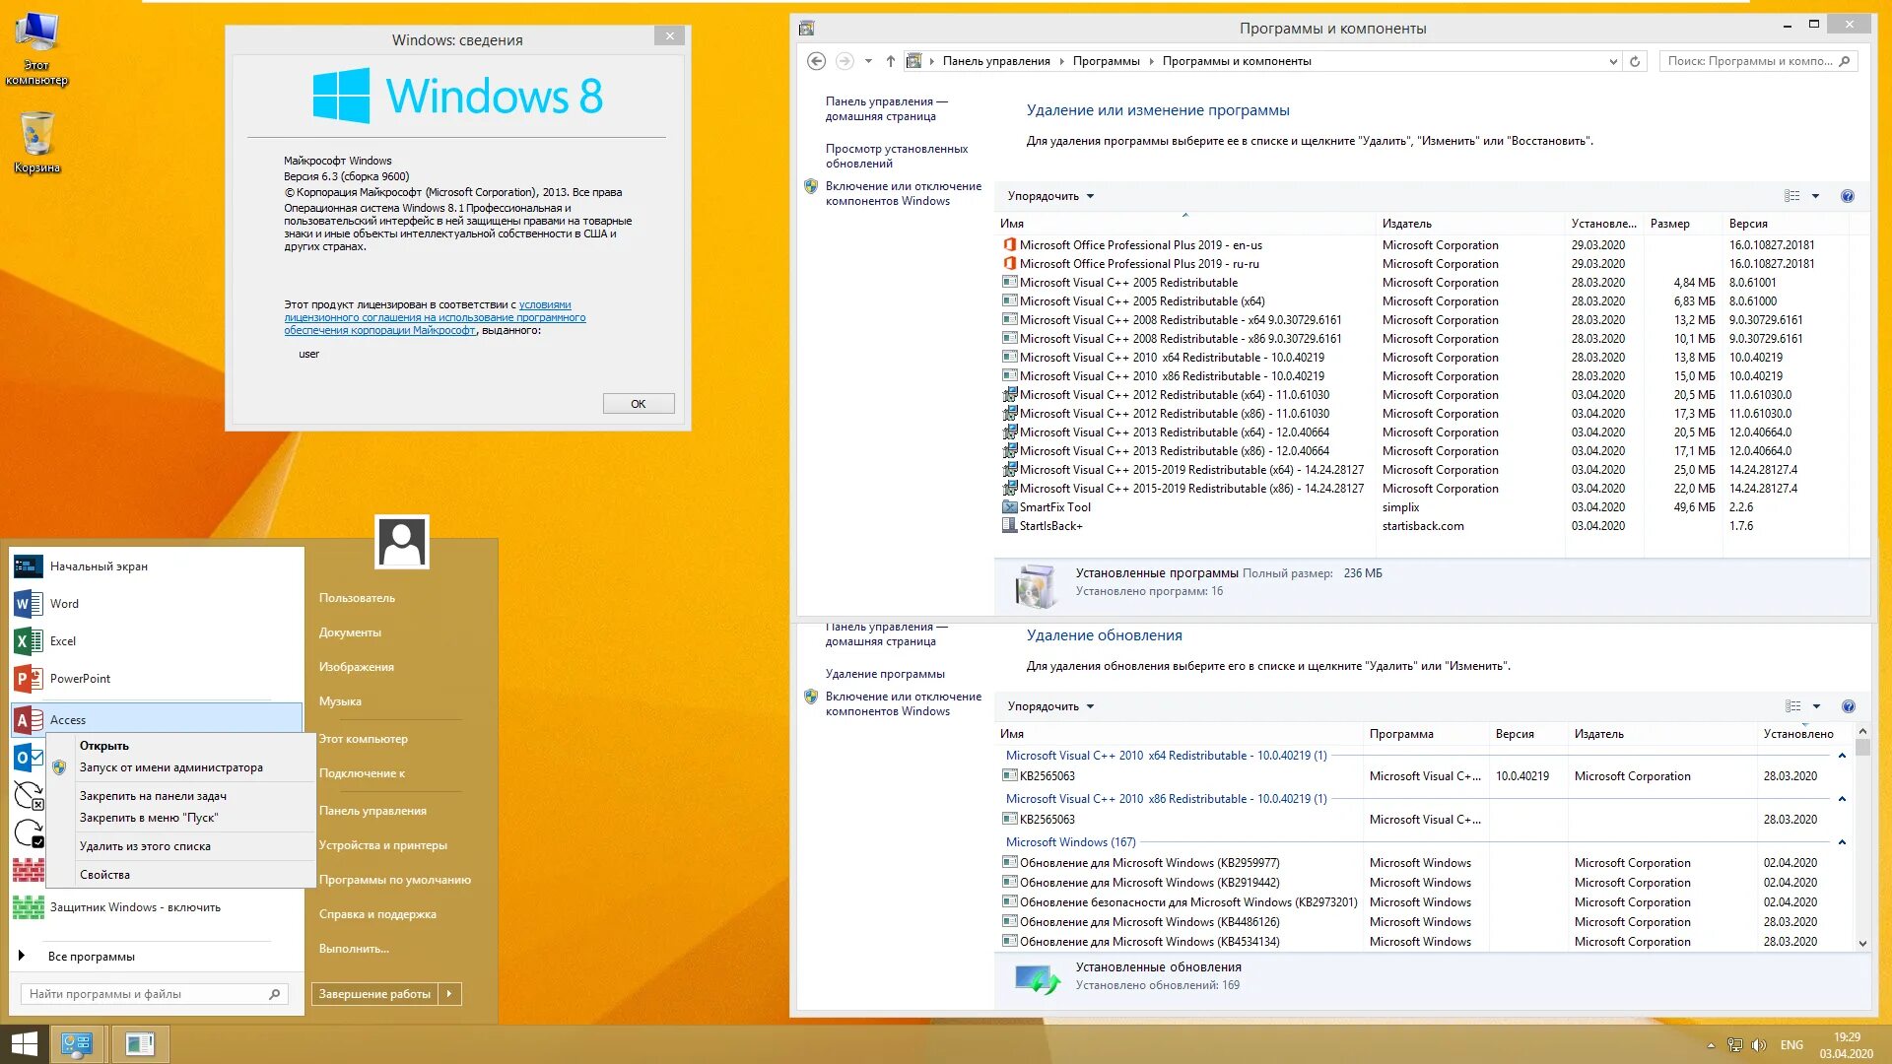This screenshot has height=1064, width=1892.
Task: Open Корзина recycle bin desktop icon
Action: [x=36, y=143]
